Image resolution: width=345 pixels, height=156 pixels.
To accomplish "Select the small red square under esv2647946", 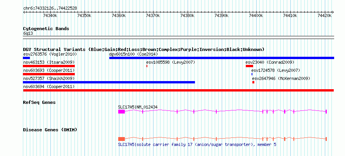I will pyautogui.click(x=253, y=82).
